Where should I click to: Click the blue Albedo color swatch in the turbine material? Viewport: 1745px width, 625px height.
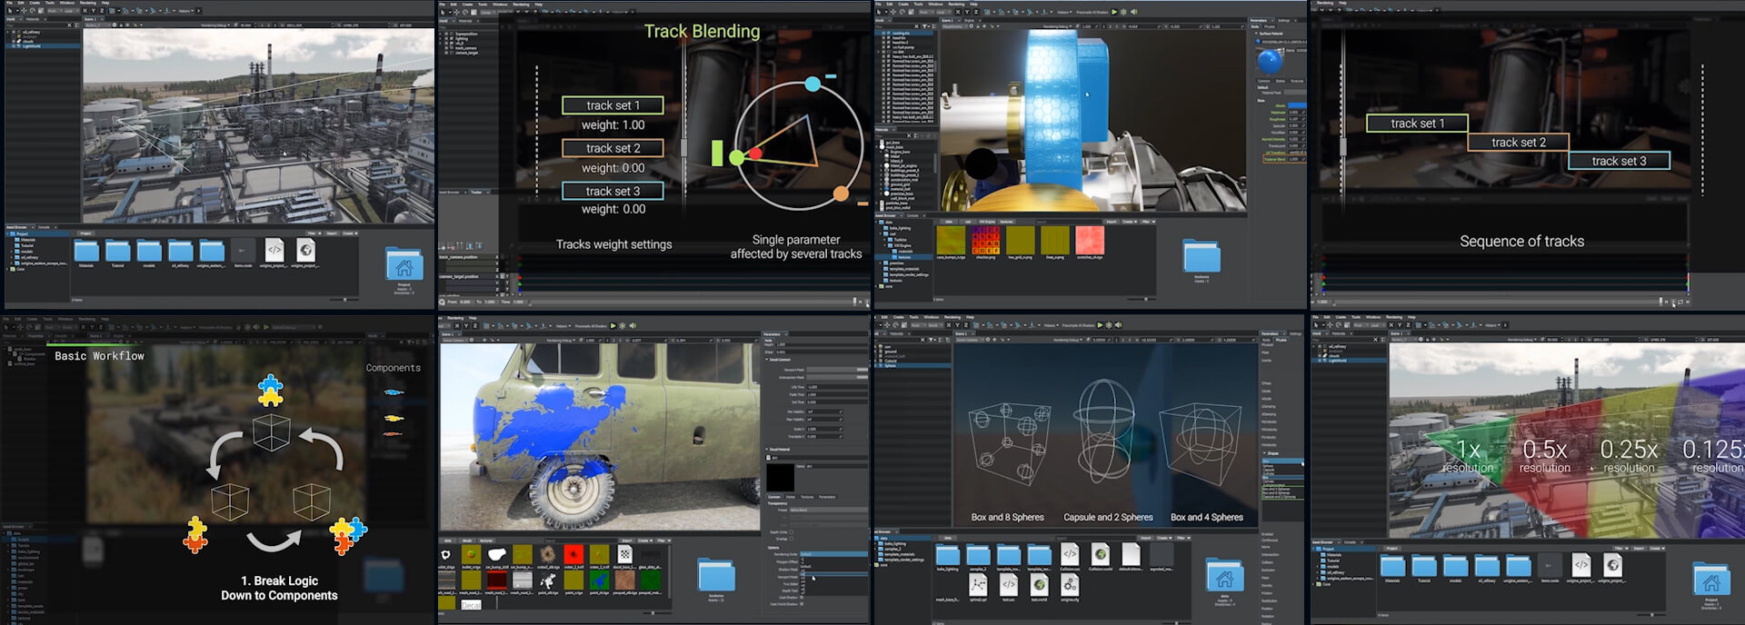(1296, 105)
